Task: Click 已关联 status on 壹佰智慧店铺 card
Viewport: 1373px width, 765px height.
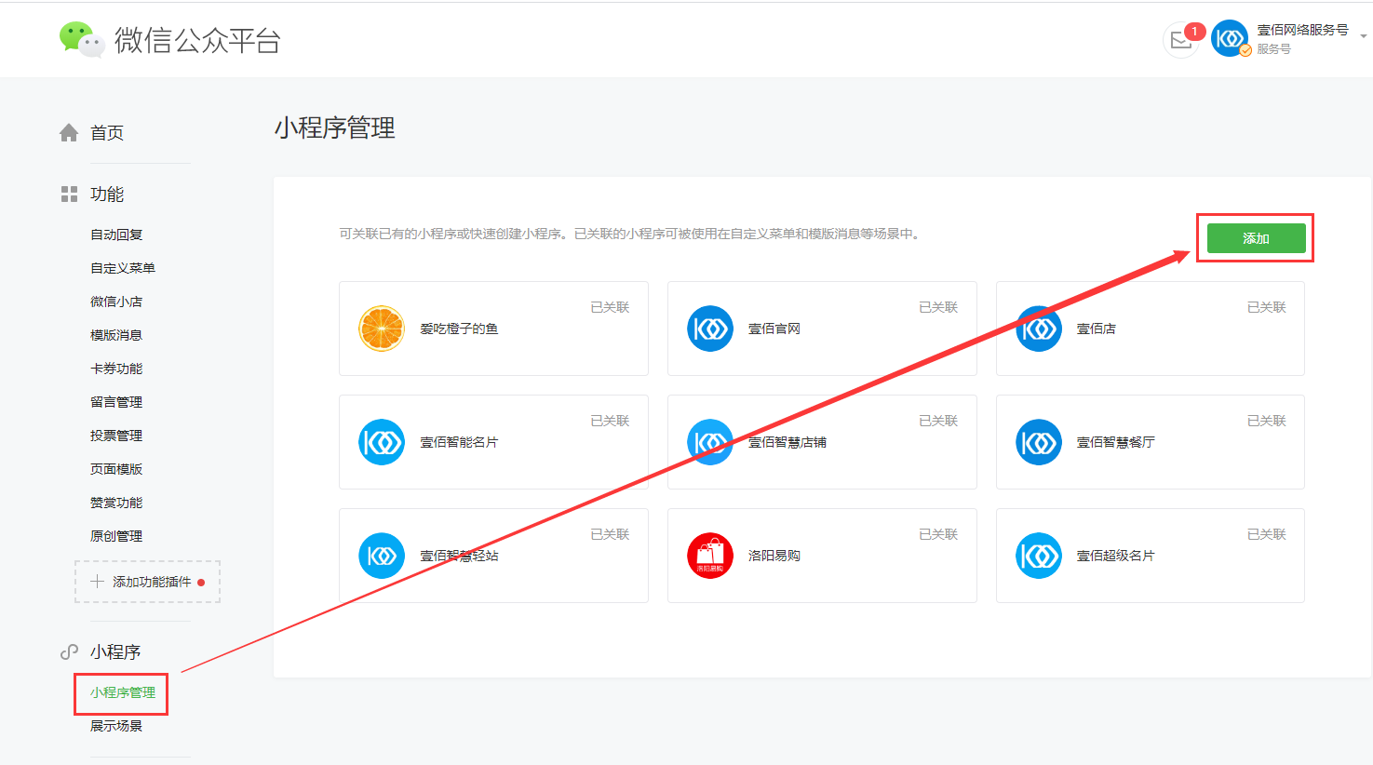Action: 938,421
